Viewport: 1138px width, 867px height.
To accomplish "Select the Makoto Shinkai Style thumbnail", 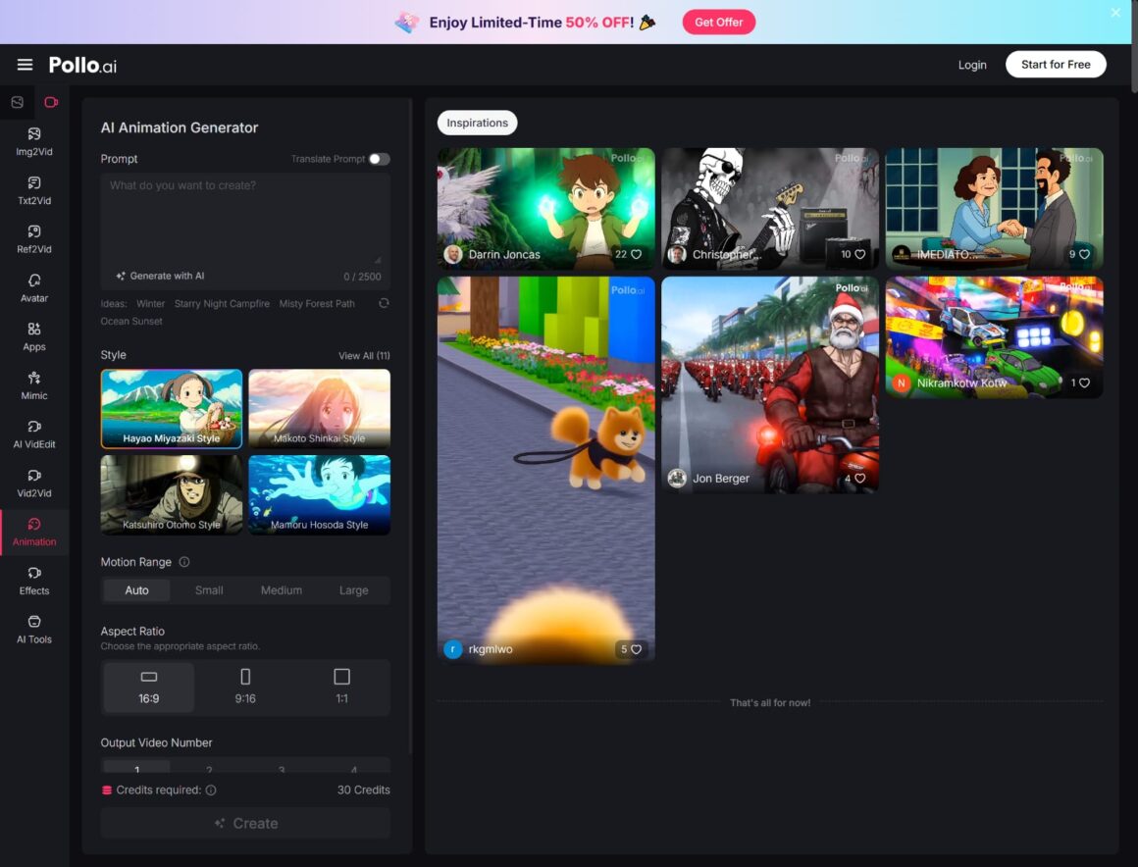I will click(319, 409).
